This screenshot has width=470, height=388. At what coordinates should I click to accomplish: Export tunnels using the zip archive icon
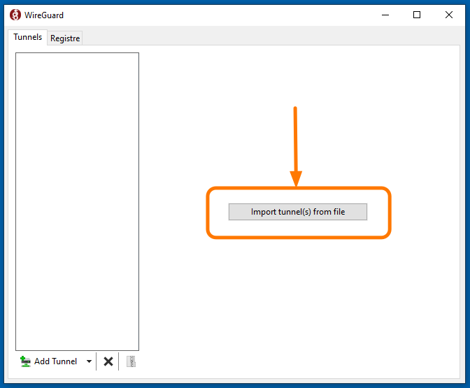pos(131,361)
